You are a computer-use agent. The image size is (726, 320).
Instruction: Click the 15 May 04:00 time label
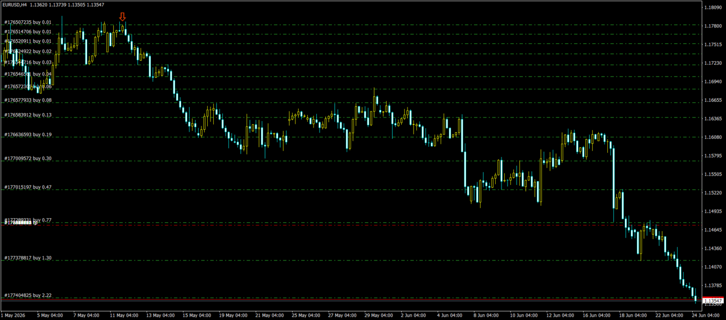coord(196,316)
